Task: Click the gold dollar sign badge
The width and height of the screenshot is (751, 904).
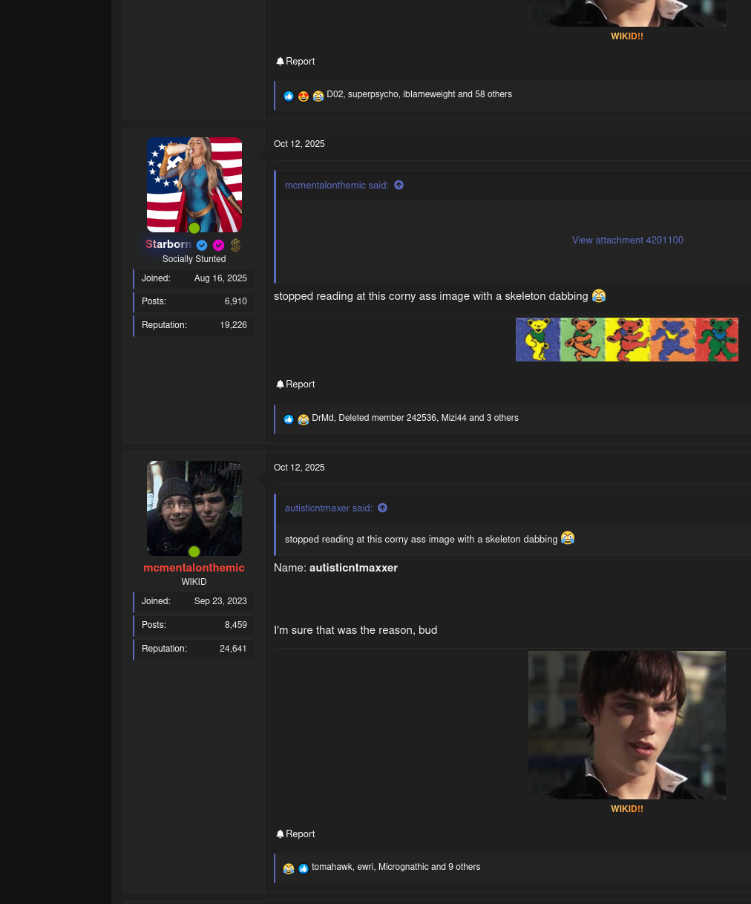Action: pyautogui.click(x=235, y=245)
